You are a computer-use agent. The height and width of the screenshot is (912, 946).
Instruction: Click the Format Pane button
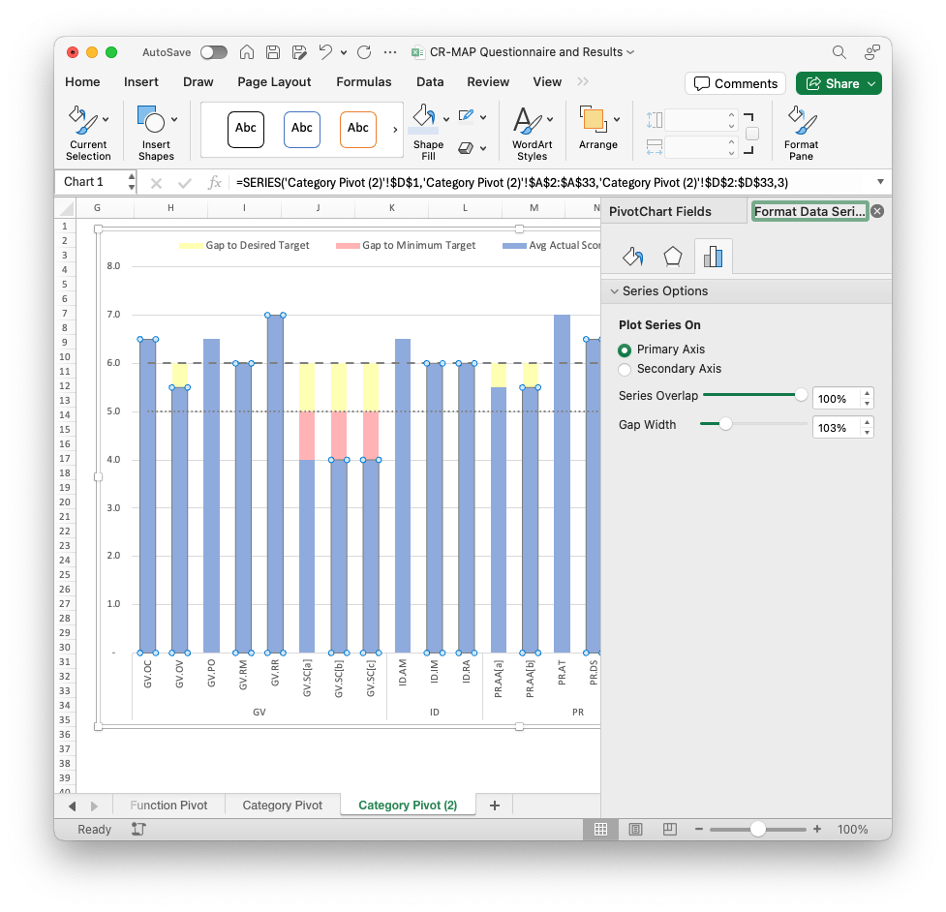801,133
